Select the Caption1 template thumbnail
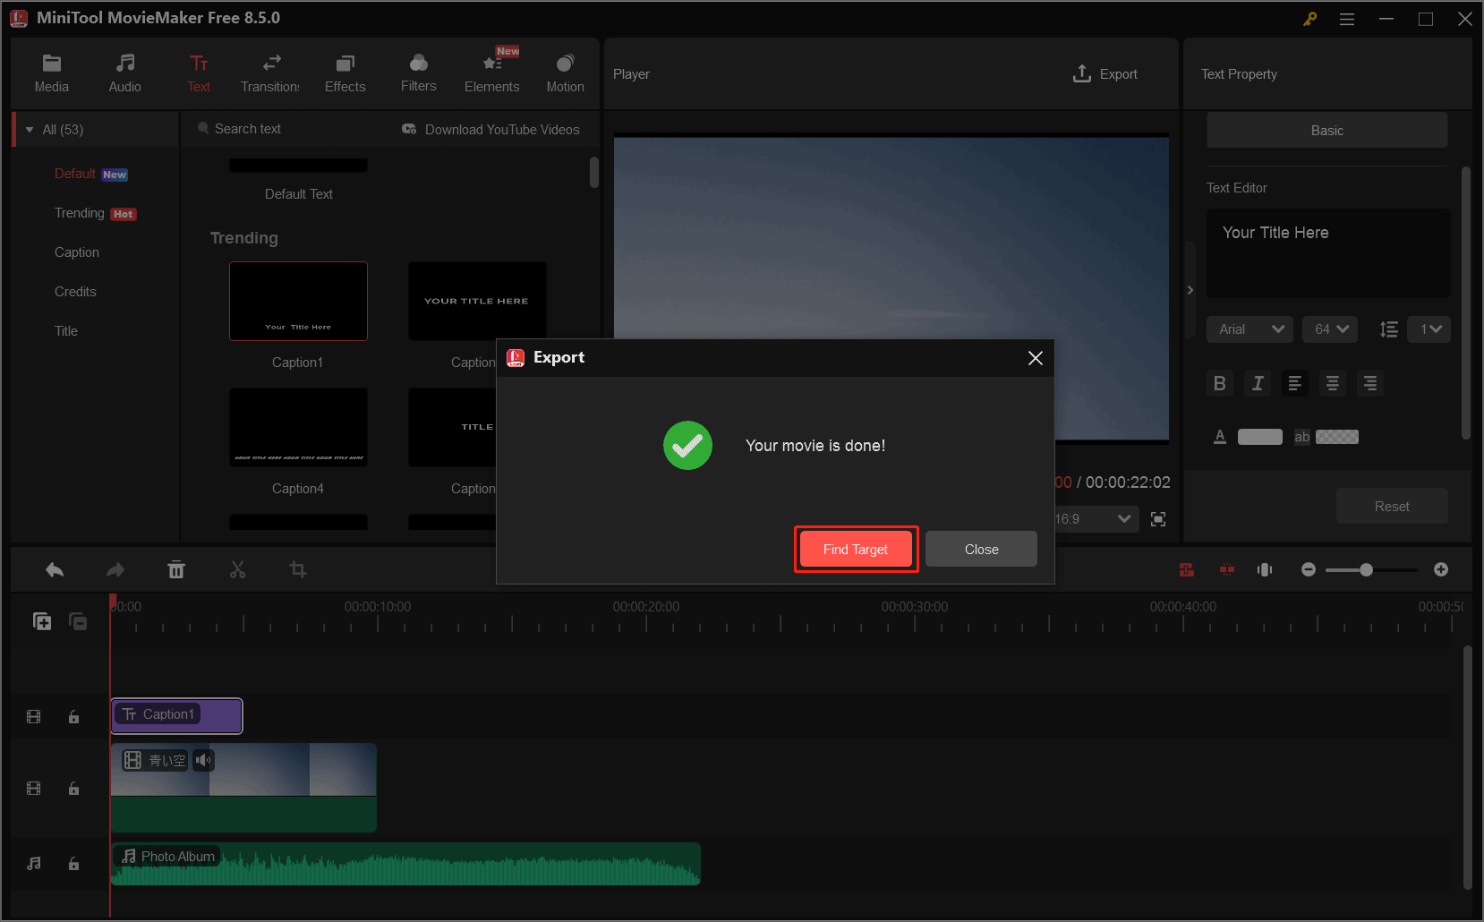Viewport: 1484px width, 922px height. click(298, 302)
